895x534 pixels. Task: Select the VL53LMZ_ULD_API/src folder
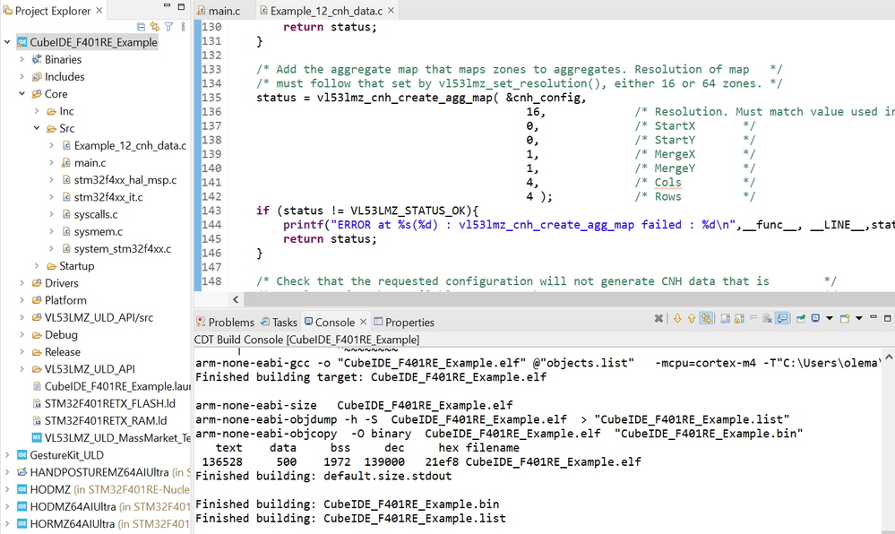[x=99, y=317]
